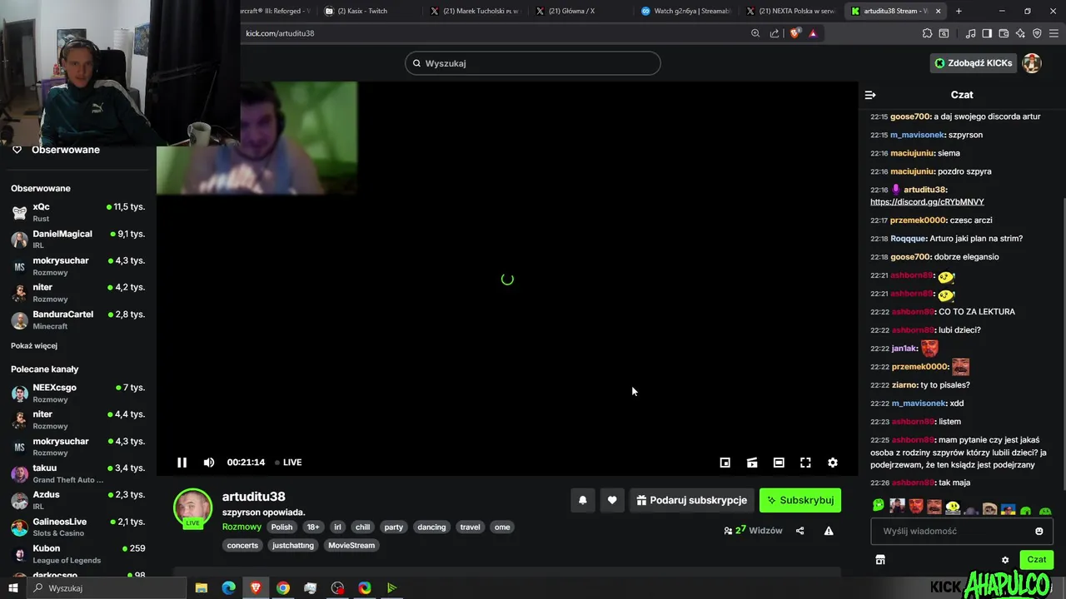Screen dimensions: 1066x599
Task: Select the dancing tag
Action: pos(431,527)
